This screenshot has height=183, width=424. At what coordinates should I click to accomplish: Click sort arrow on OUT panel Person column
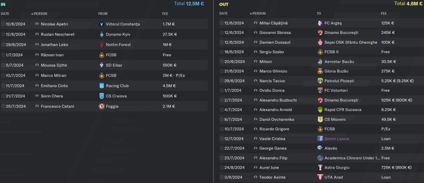(251, 14)
